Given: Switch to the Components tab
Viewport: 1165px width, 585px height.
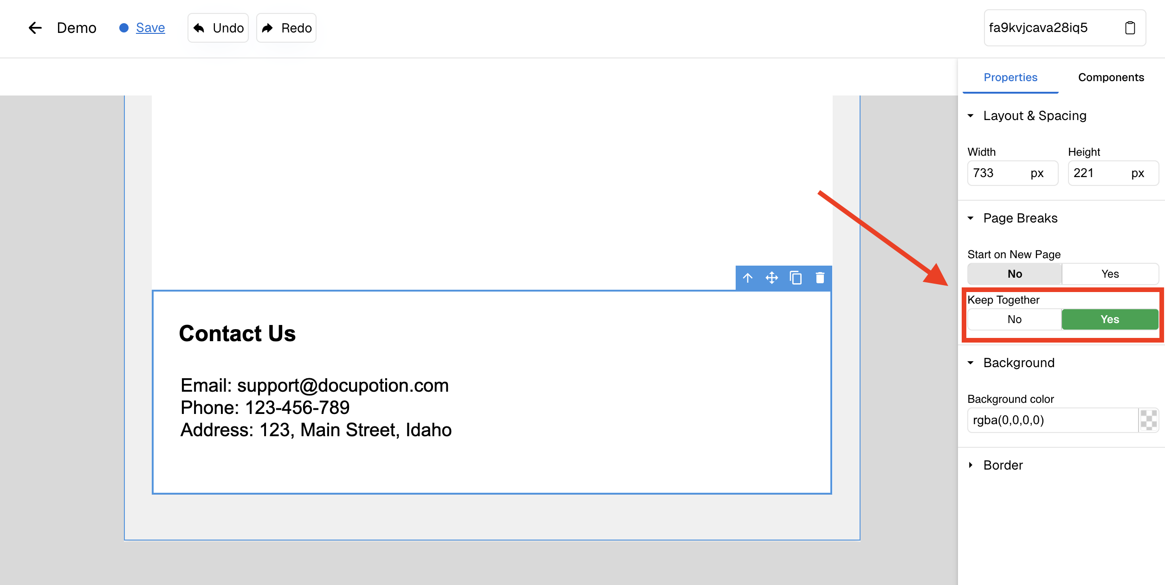Looking at the screenshot, I should [1111, 77].
